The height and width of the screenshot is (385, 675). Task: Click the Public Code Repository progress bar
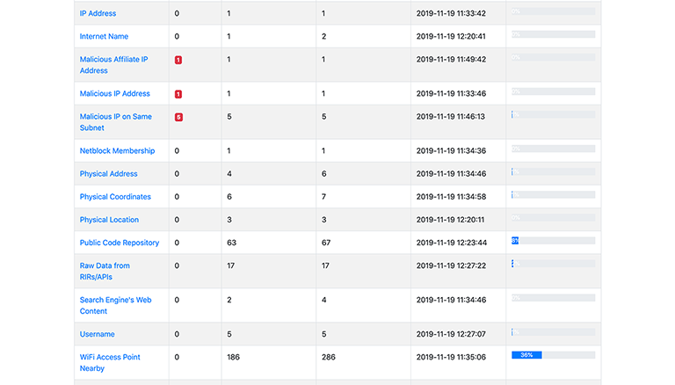click(x=553, y=240)
